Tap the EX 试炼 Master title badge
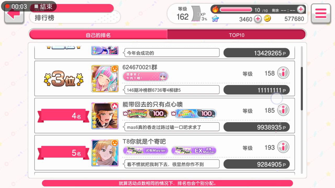The width and height of the screenshot is (335, 188). pyautogui.click(x=194, y=150)
